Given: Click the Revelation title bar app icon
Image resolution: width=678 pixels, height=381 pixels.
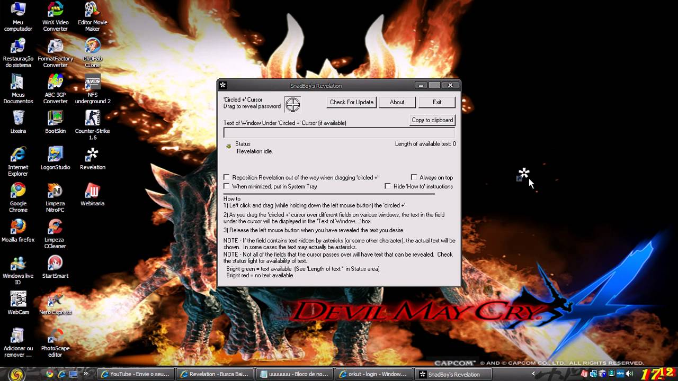Looking at the screenshot, I should [x=223, y=85].
